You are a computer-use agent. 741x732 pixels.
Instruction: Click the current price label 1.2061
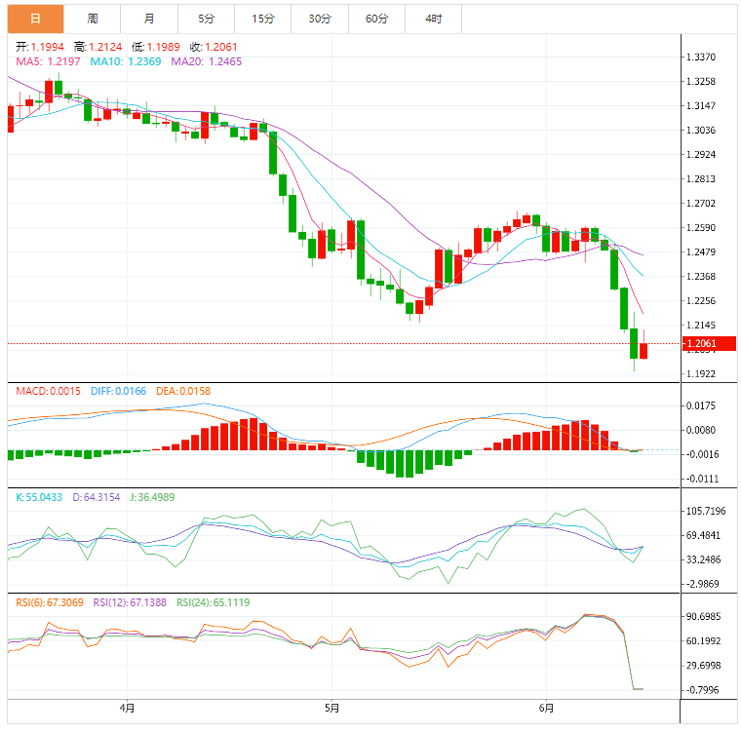click(x=709, y=343)
